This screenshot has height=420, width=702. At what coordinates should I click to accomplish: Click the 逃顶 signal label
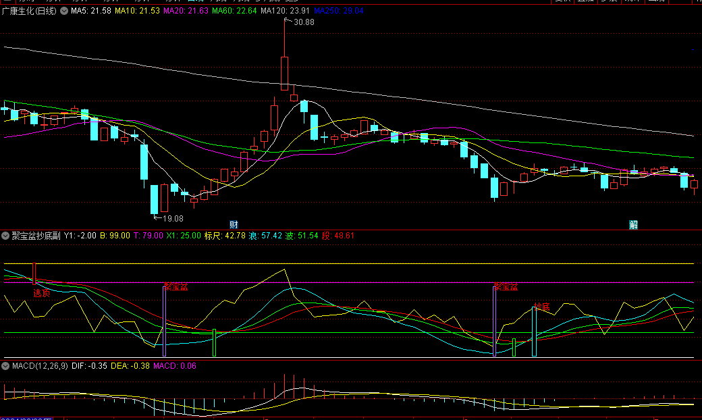(x=42, y=293)
